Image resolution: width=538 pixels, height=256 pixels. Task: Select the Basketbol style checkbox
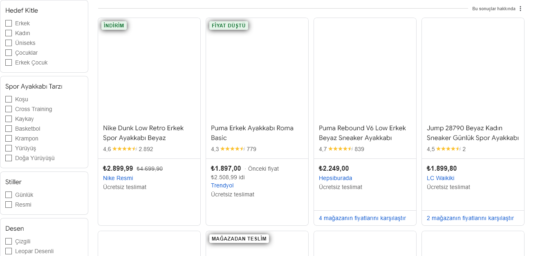[x=9, y=129]
